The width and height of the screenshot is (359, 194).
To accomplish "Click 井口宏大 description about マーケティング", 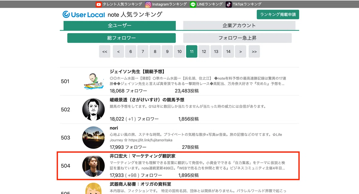I will (197, 166).
